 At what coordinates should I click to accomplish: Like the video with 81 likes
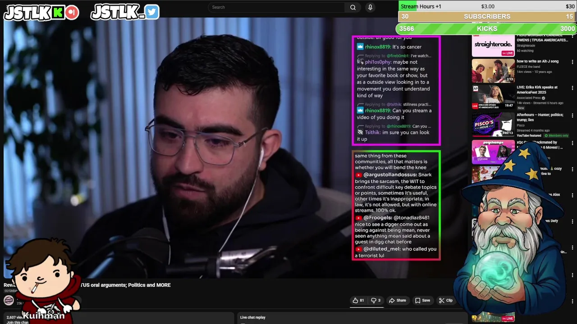pos(358,301)
